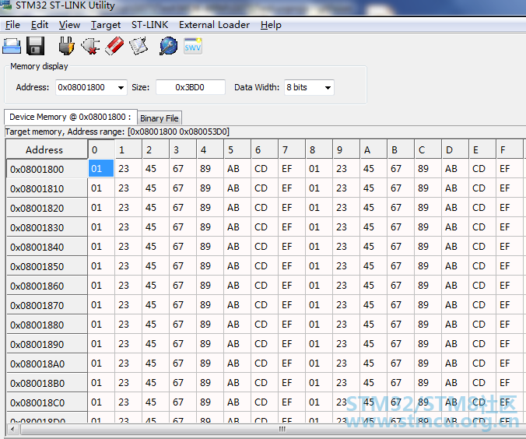This screenshot has height=439, width=526.
Task: Select row header 0x08001890
Action: tap(47, 344)
